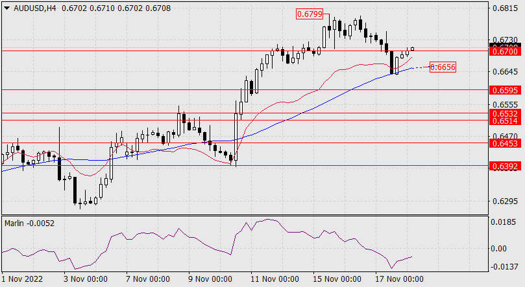This screenshot has width=525, height=287.
Task: Click the 1 Nov 2022 date label
Action: click(x=23, y=279)
